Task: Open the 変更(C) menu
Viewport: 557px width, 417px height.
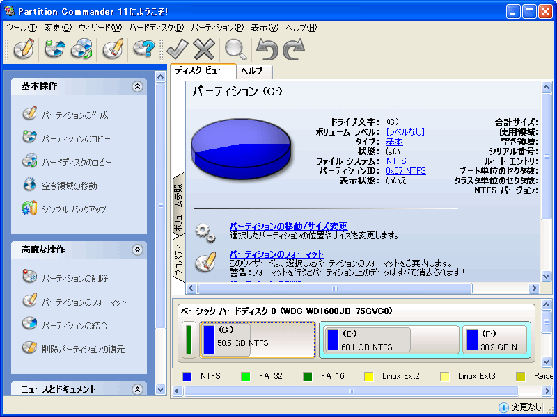Action: pos(58,28)
